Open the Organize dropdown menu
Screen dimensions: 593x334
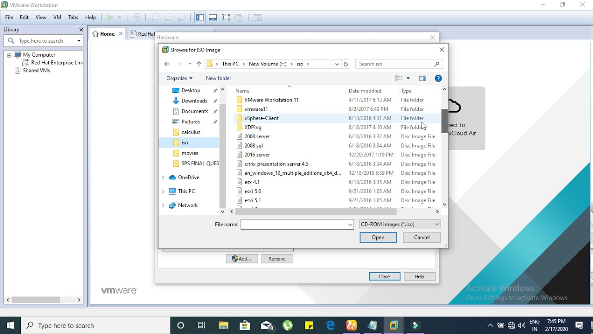pos(179,78)
